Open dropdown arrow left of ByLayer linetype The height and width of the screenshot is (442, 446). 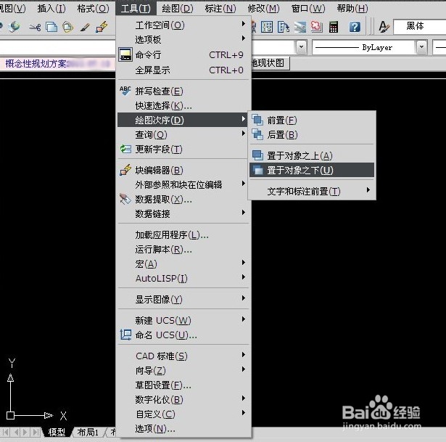click(x=301, y=47)
